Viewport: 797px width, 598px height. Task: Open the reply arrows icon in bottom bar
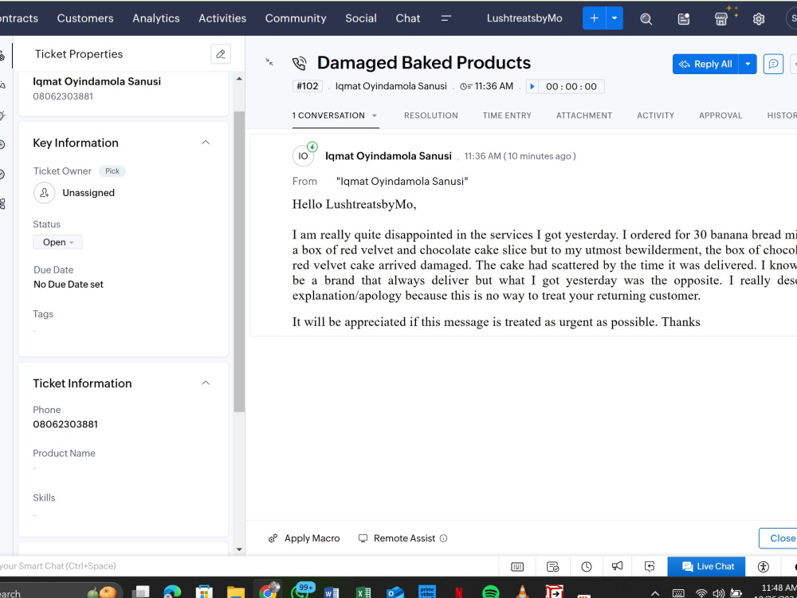tap(649, 566)
